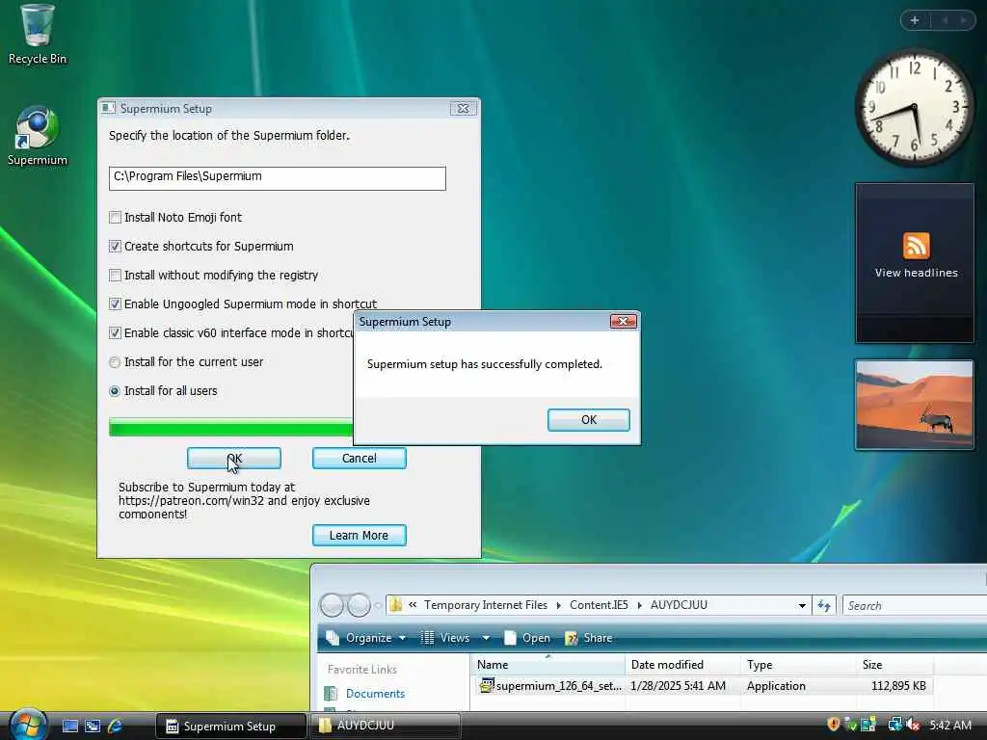This screenshot has height=740, width=987.
Task: Switch to Supermium Setup taskbar button
Action: click(230, 726)
